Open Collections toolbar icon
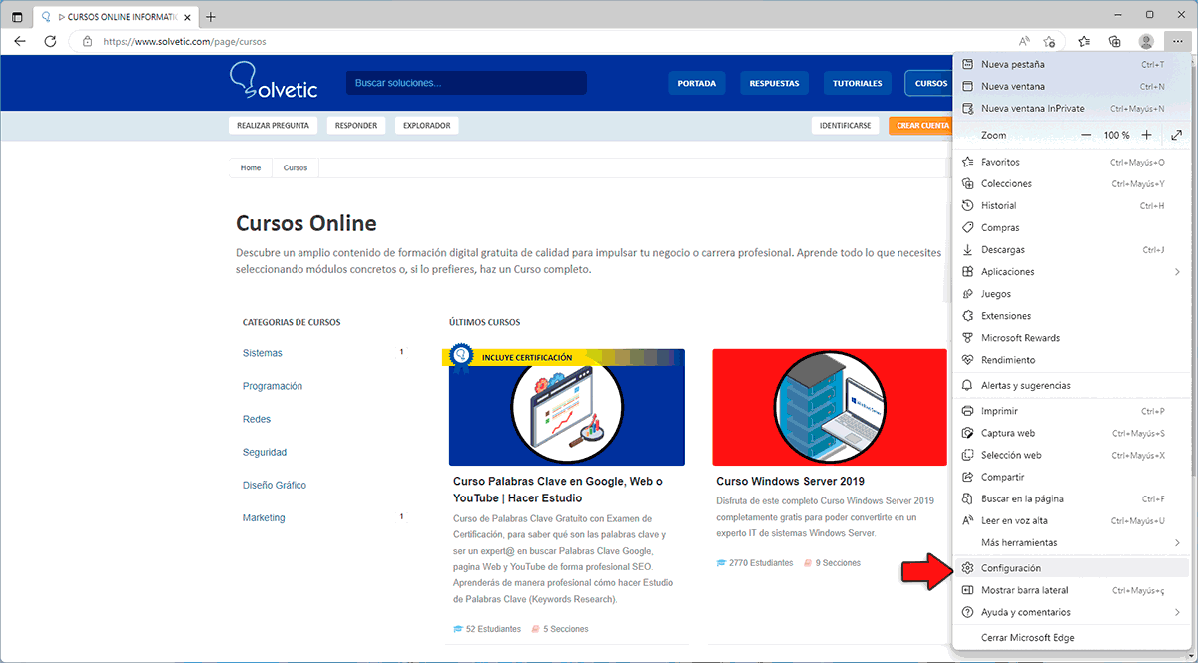The width and height of the screenshot is (1198, 663). 1115,42
